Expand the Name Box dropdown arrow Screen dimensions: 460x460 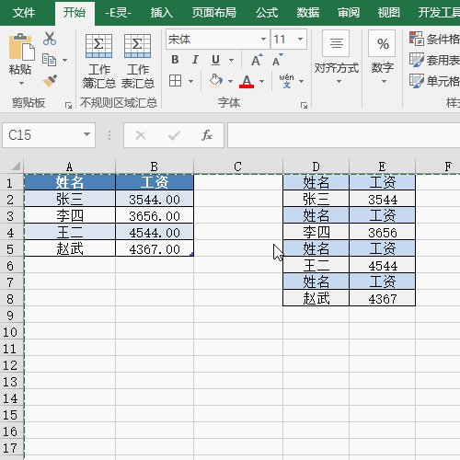pyautogui.click(x=86, y=134)
